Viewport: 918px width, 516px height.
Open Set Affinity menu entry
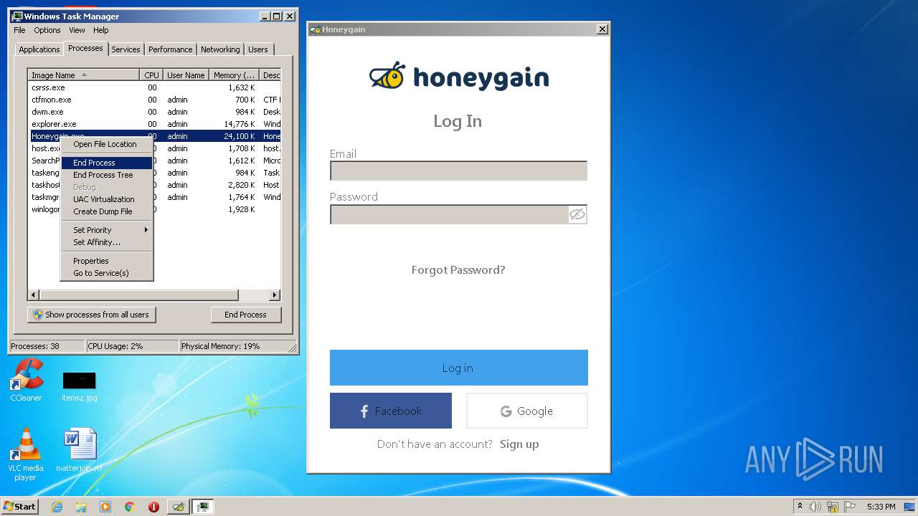pos(107,242)
